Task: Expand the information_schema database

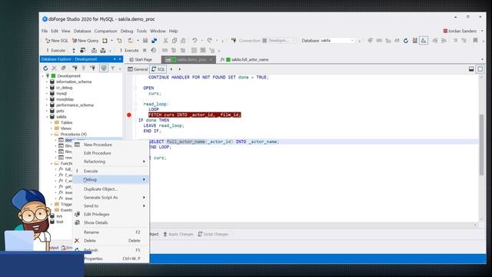Action: [48, 82]
